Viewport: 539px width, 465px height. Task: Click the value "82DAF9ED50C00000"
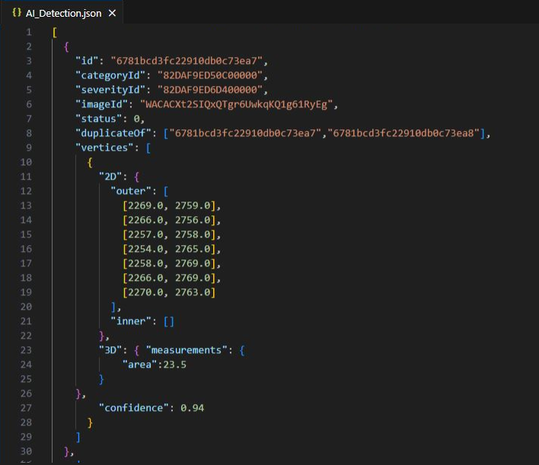210,75
